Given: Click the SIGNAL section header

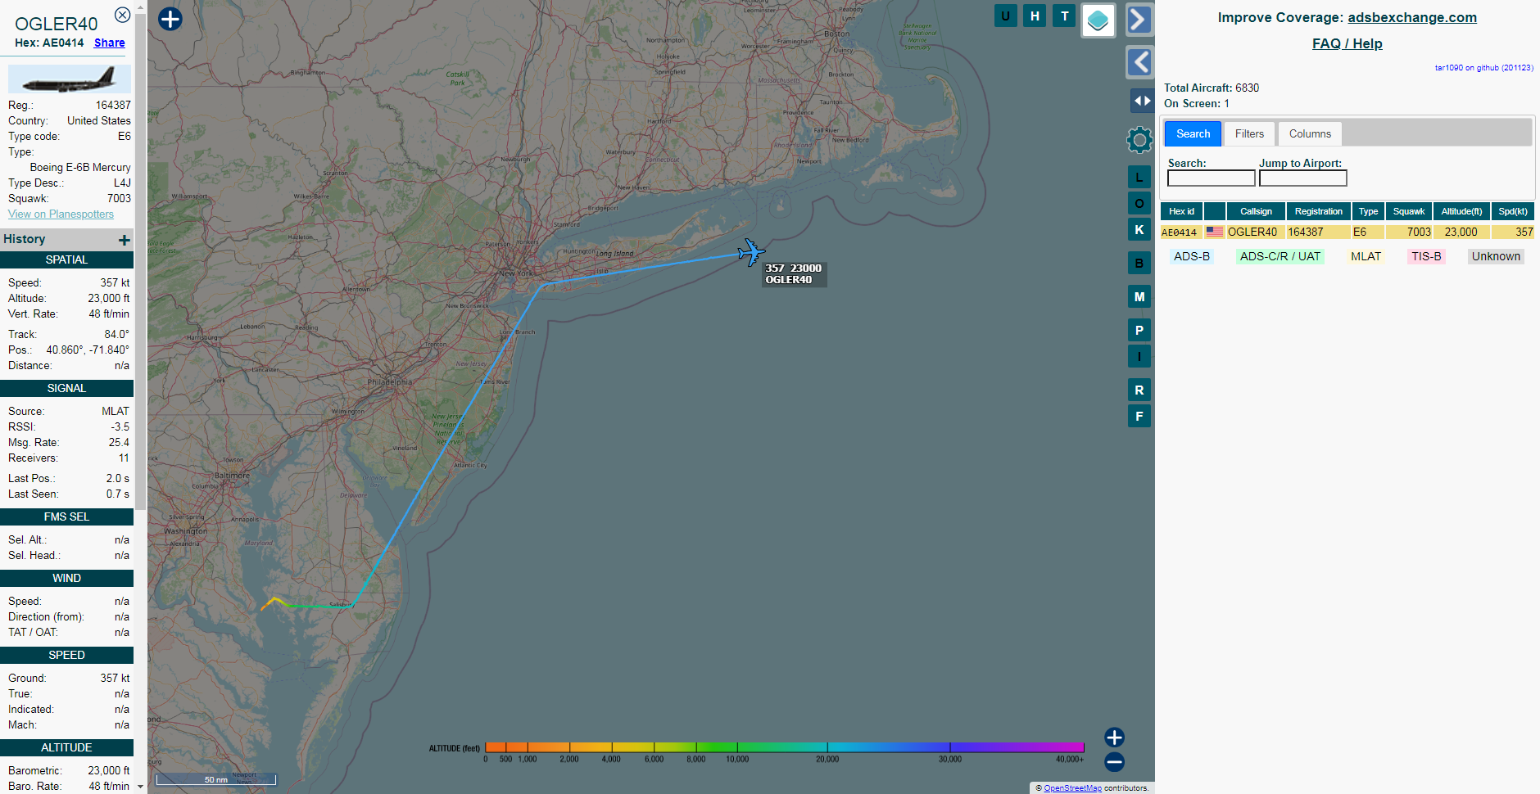Looking at the screenshot, I should tap(66, 388).
